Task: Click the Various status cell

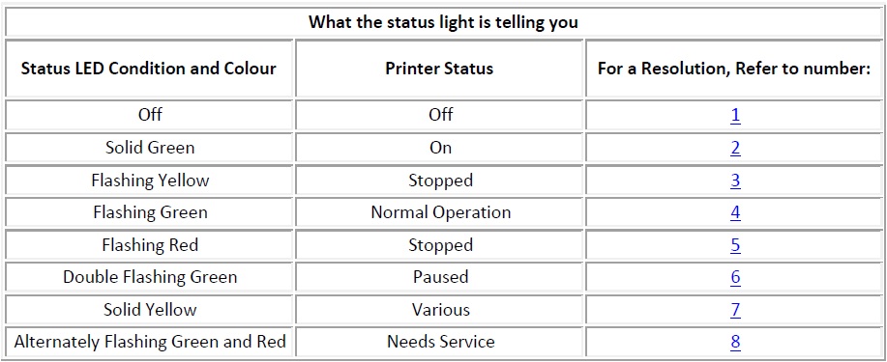Action: click(x=441, y=310)
